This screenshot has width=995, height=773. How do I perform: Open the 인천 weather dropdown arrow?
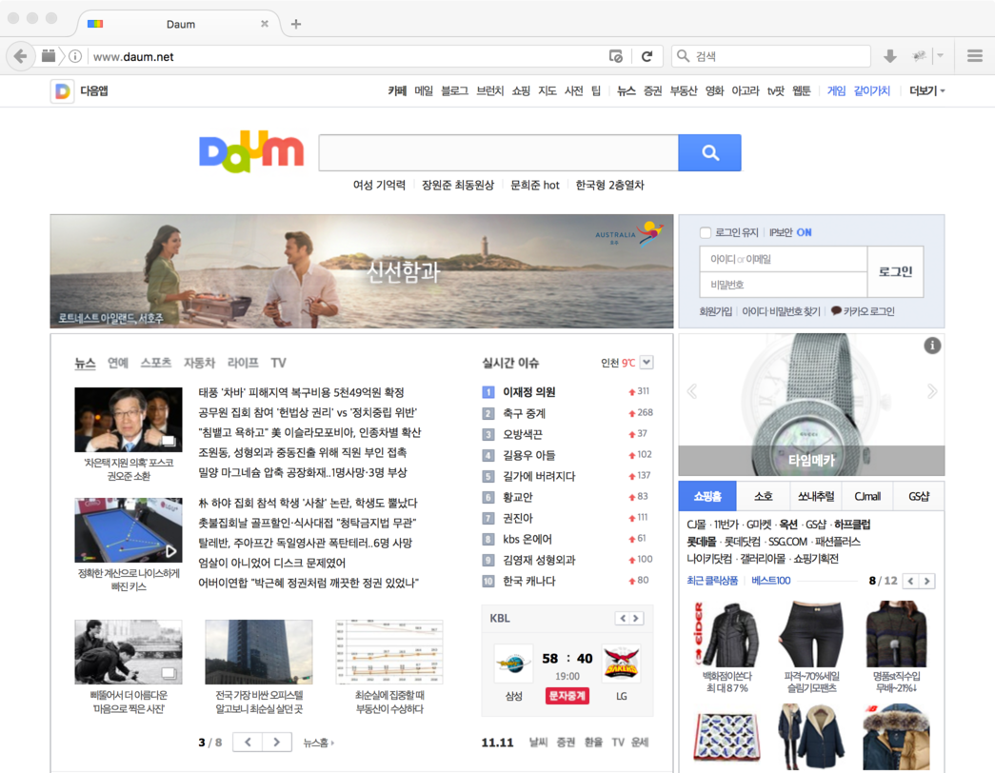click(x=646, y=363)
